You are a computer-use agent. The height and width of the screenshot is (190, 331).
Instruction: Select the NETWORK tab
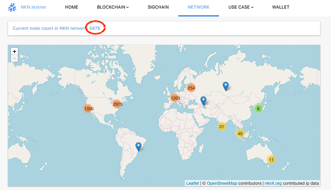point(199,7)
